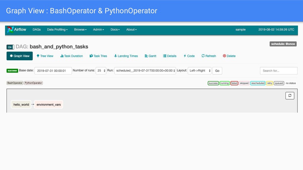Viewport: 303px width, 170px height.
Task: Click the graph refresh icon button
Action: pyautogui.click(x=290, y=96)
